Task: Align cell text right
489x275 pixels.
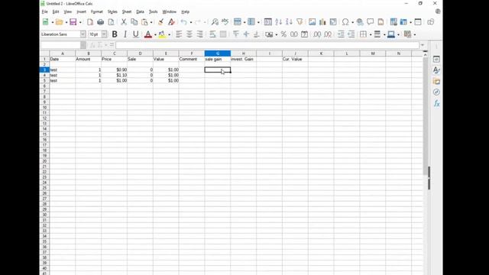Action: (199, 34)
